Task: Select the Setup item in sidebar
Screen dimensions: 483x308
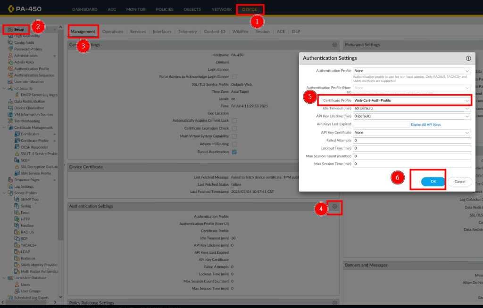Action: click(x=19, y=30)
